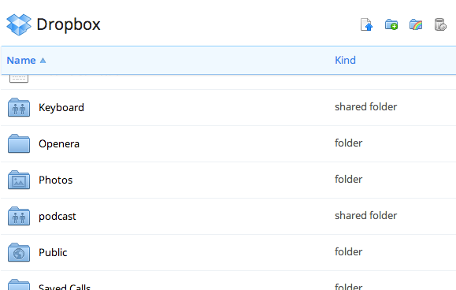Open the Keyboard folder link

tap(61, 108)
